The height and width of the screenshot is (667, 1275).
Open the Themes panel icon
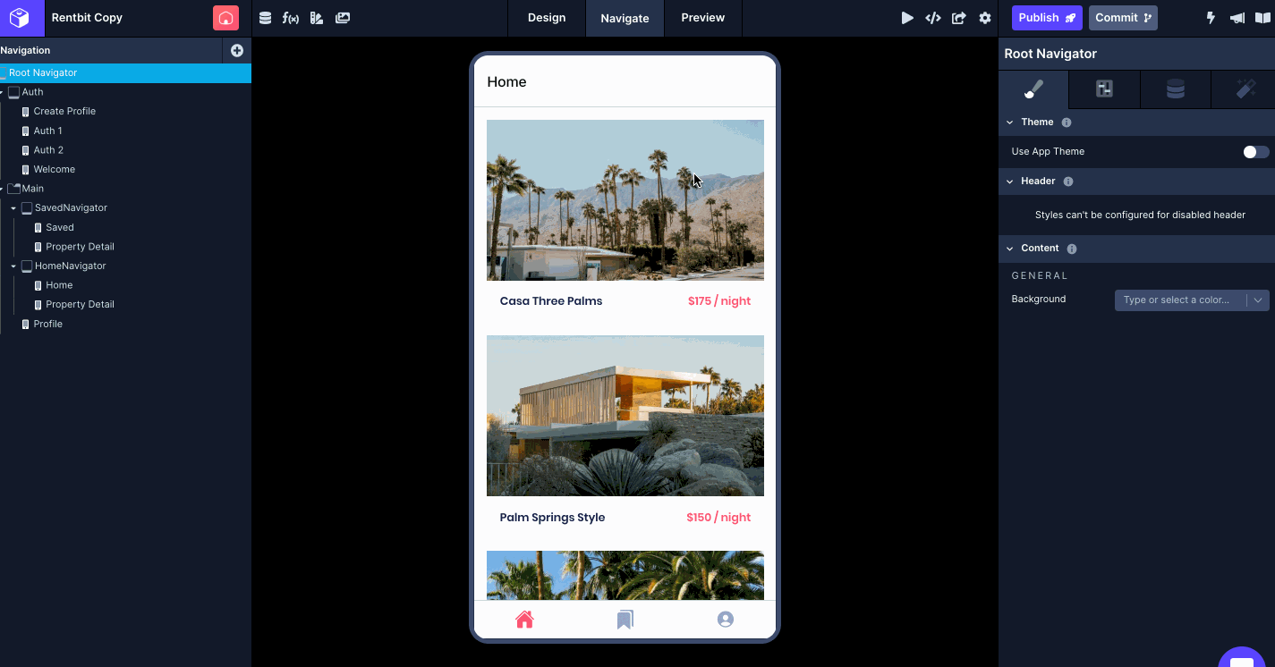click(316, 17)
